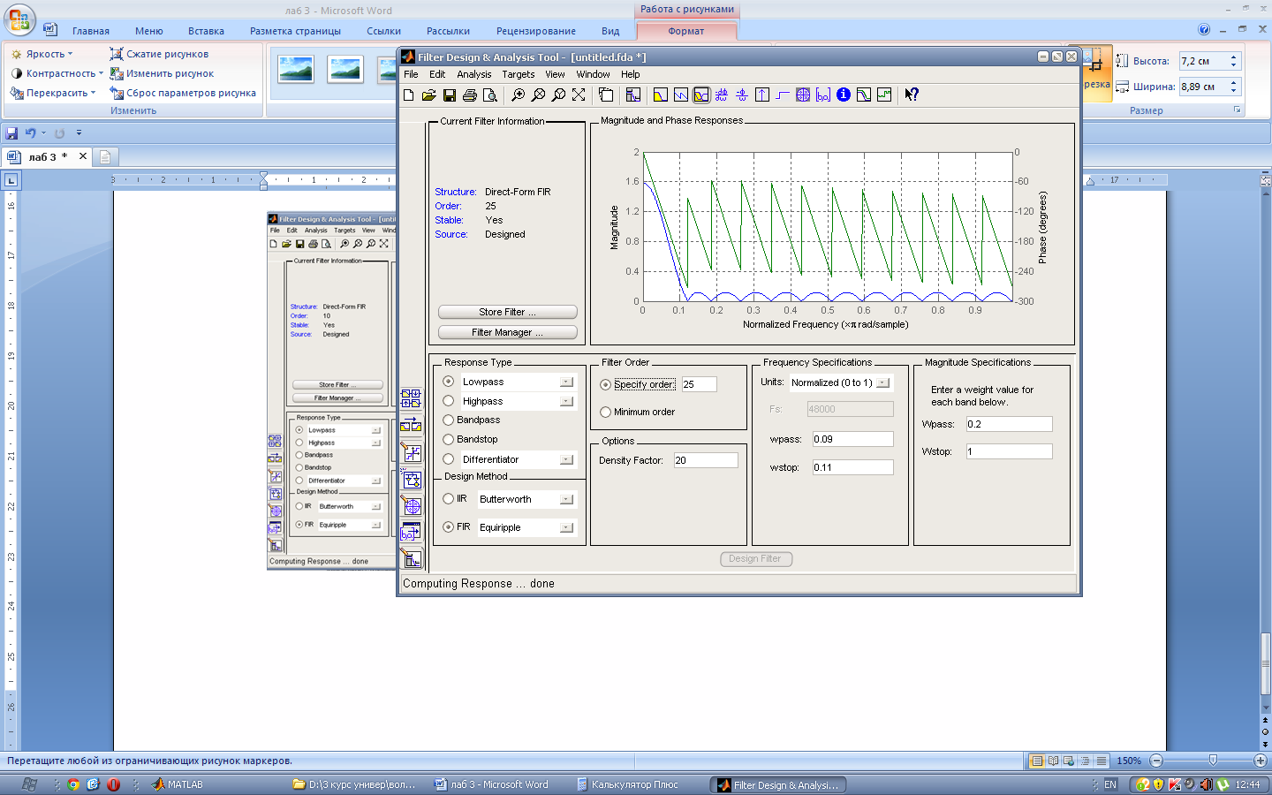
Task: Click Сброс параметров рисунка in Word
Action: point(183,93)
